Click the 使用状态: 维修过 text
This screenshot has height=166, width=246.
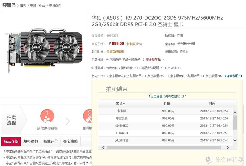click(177, 51)
